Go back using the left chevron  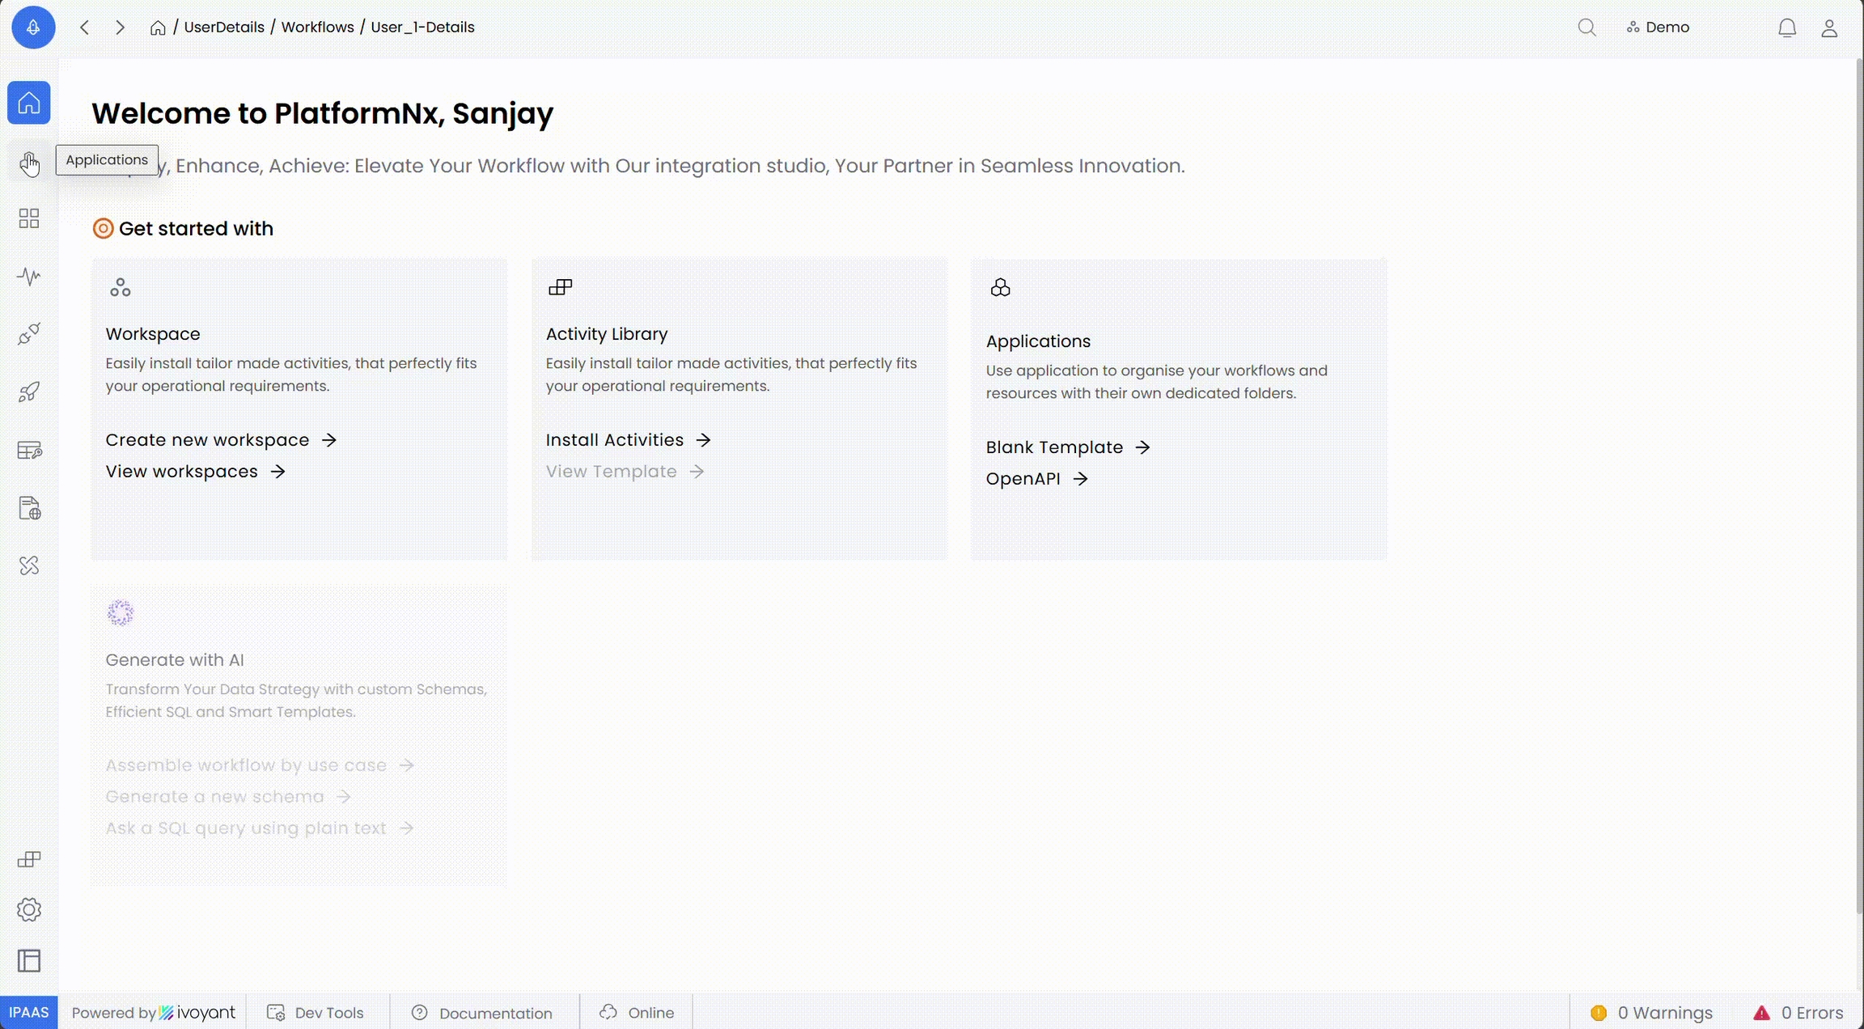coord(85,28)
